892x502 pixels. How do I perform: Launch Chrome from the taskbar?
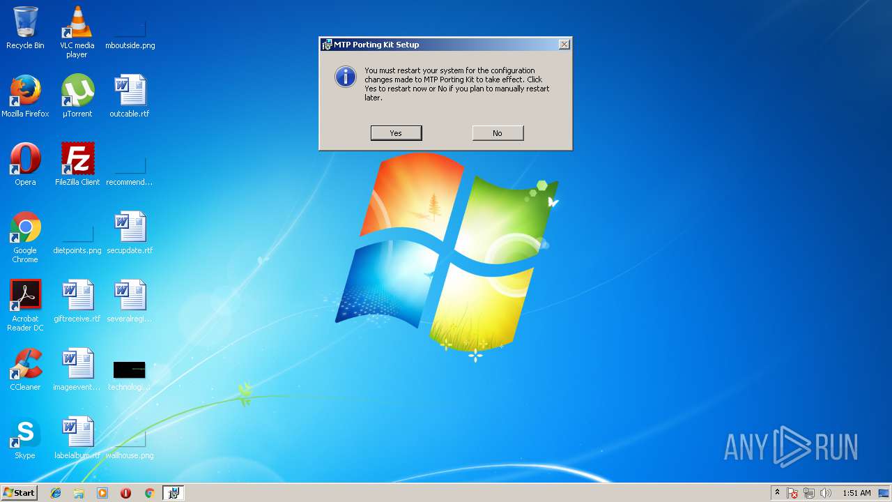[x=149, y=493]
